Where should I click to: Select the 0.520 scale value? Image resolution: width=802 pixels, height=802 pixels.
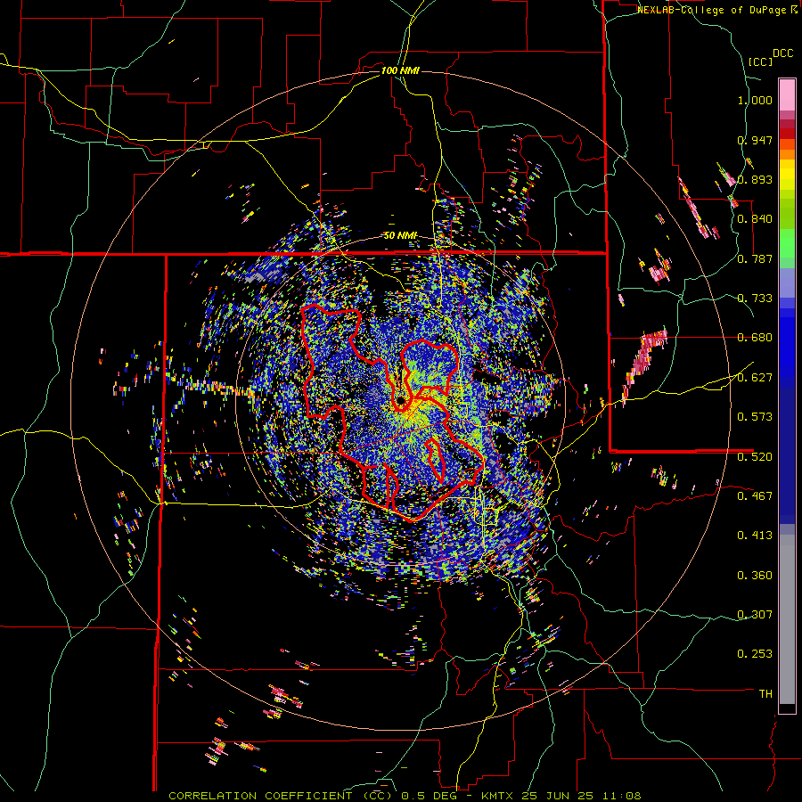point(755,456)
